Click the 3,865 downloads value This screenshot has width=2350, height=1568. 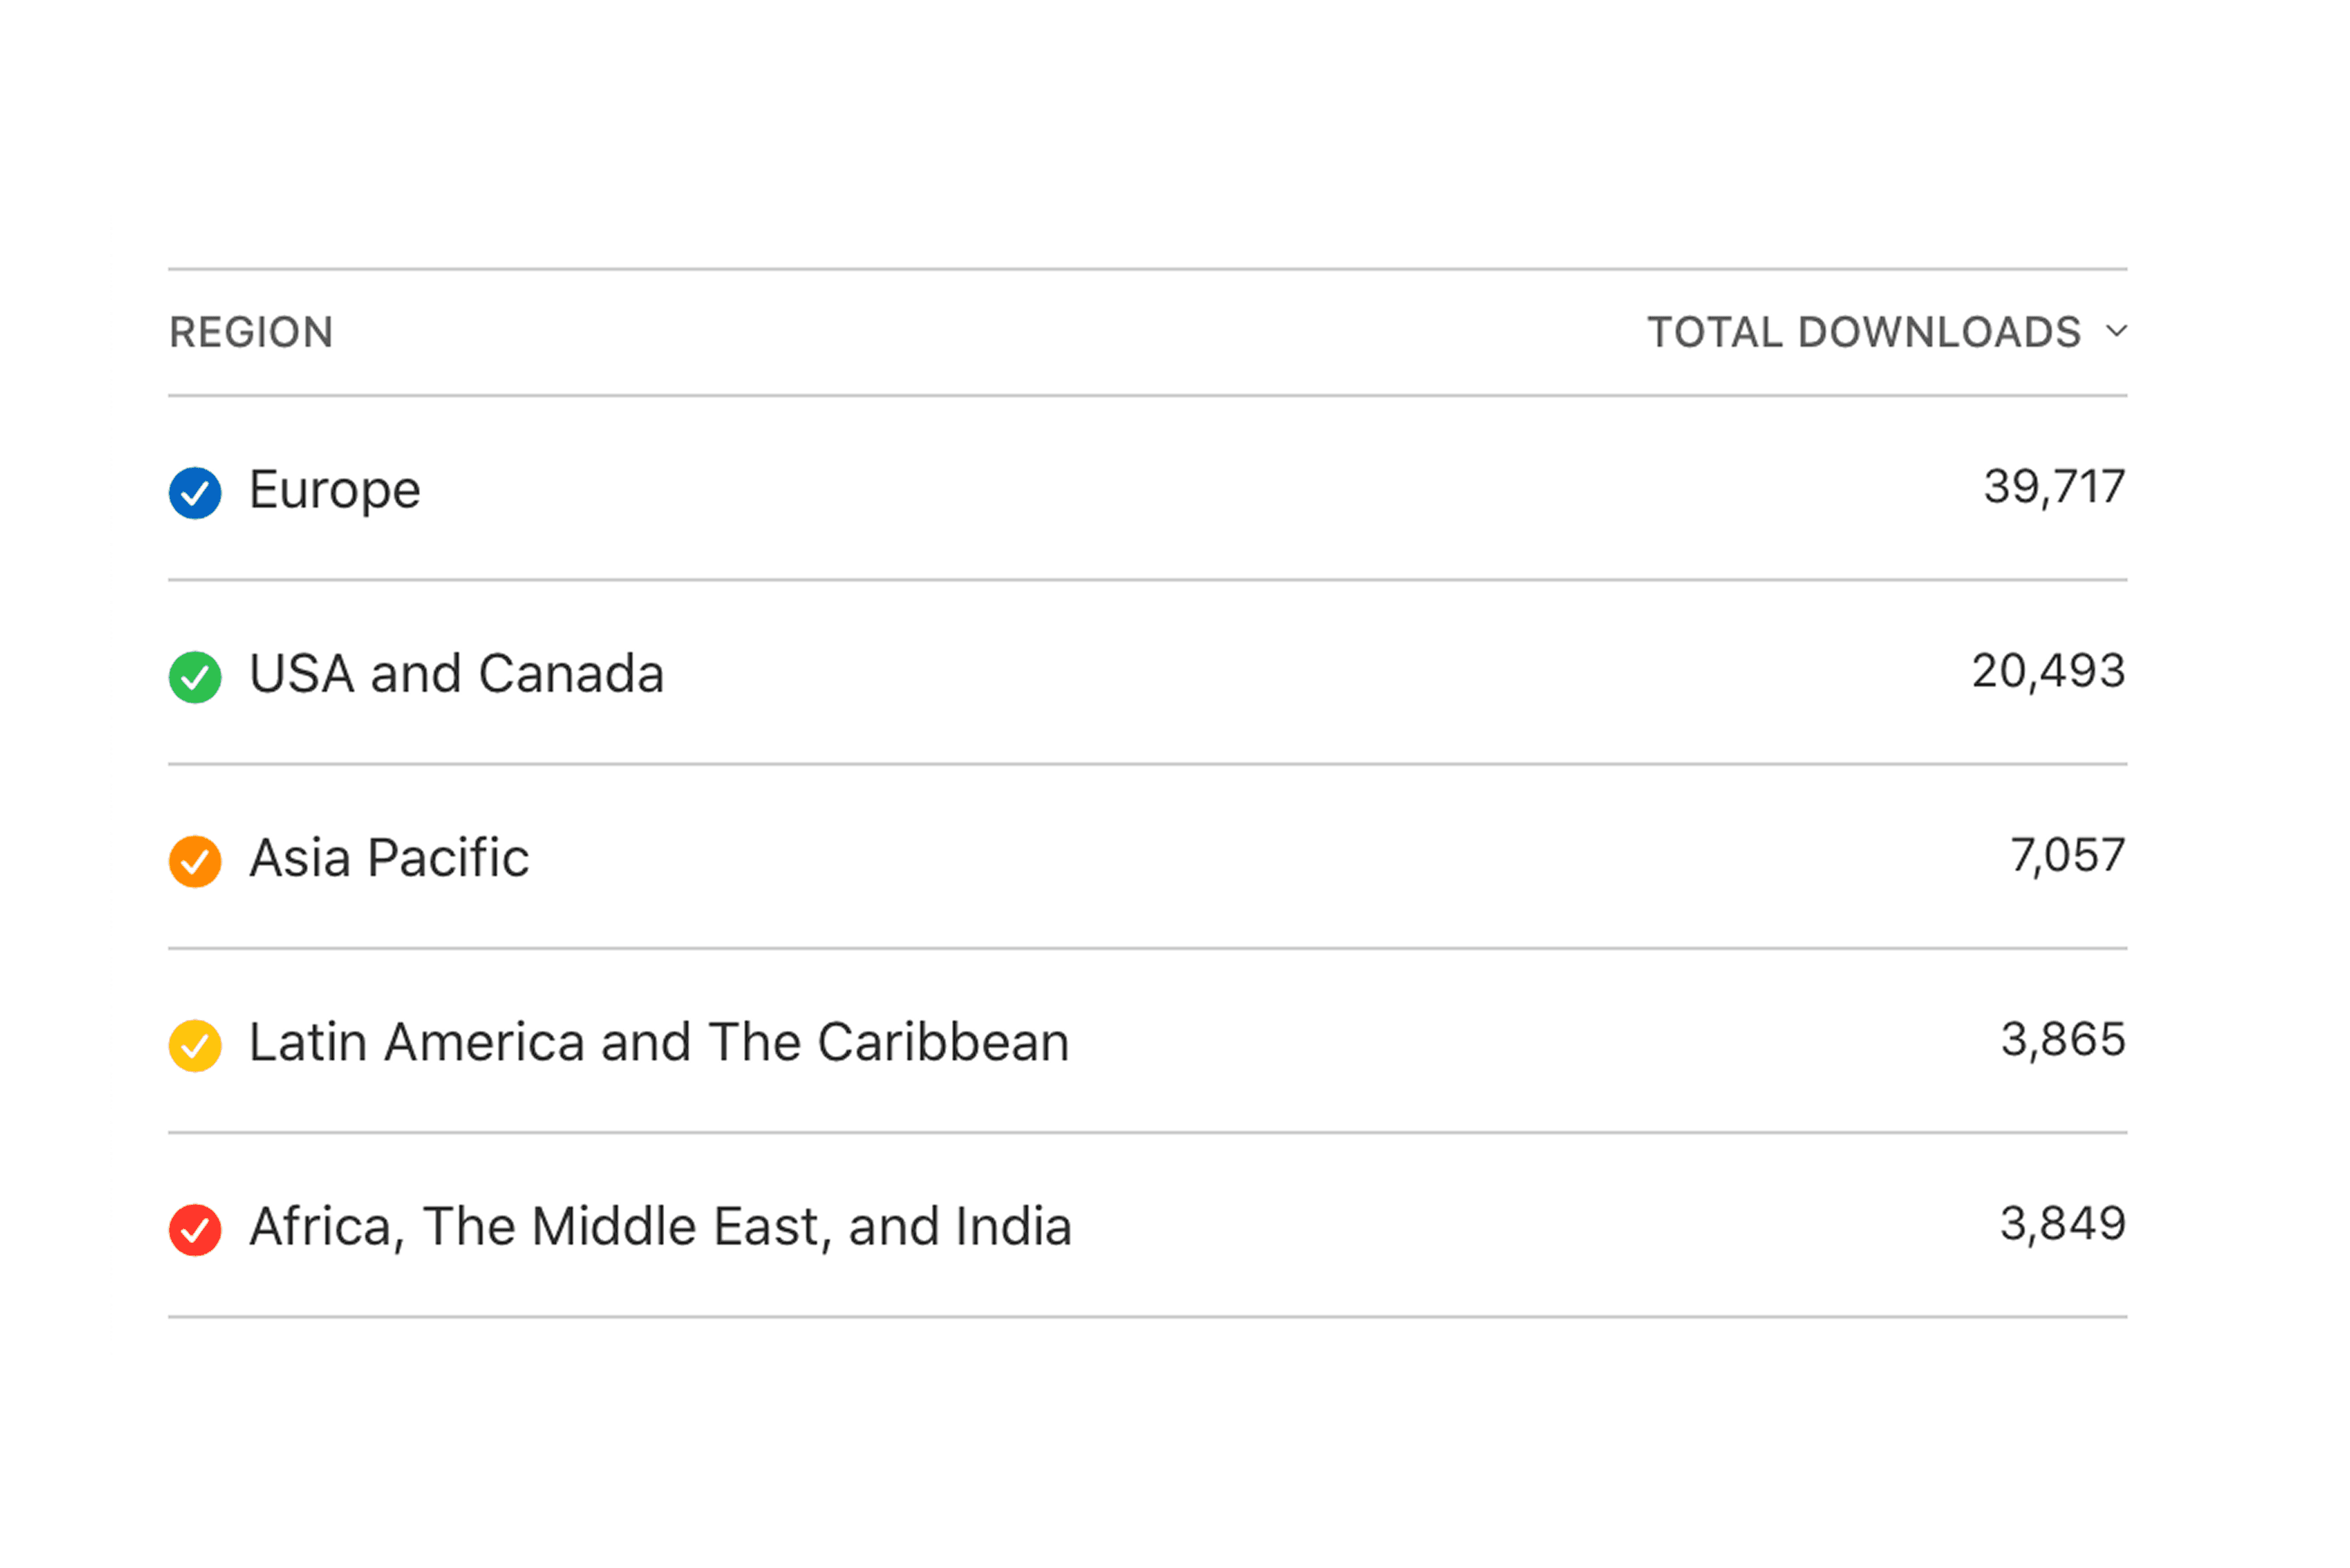click(x=2063, y=1041)
